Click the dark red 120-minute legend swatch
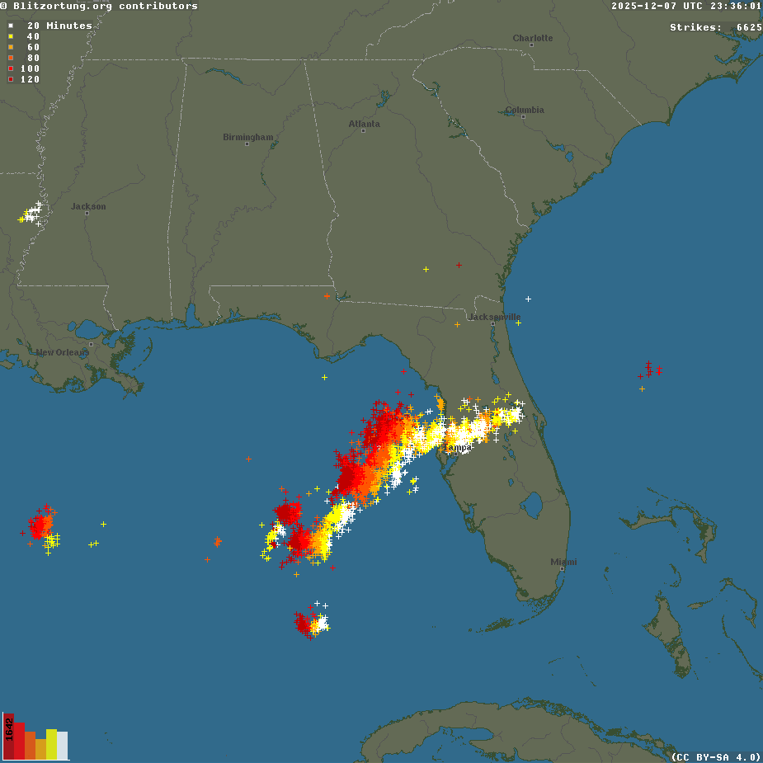 [x=11, y=79]
